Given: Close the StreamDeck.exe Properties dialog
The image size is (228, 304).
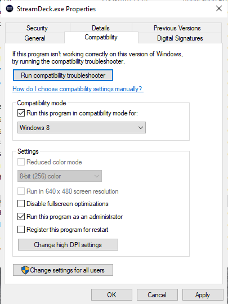Looking at the screenshot, I should coord(219,8).
